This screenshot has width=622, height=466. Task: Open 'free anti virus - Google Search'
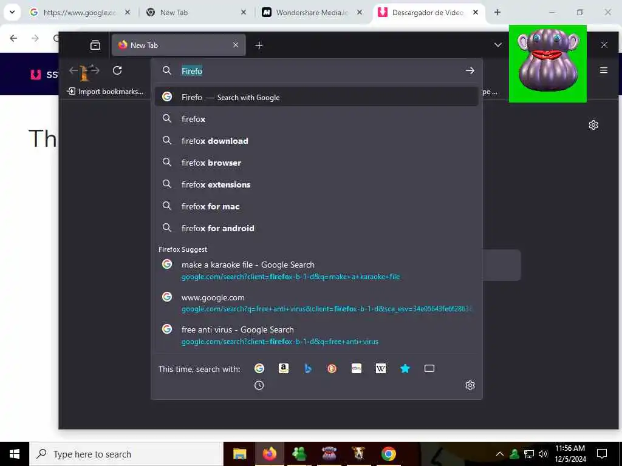(x=316, y=335)
